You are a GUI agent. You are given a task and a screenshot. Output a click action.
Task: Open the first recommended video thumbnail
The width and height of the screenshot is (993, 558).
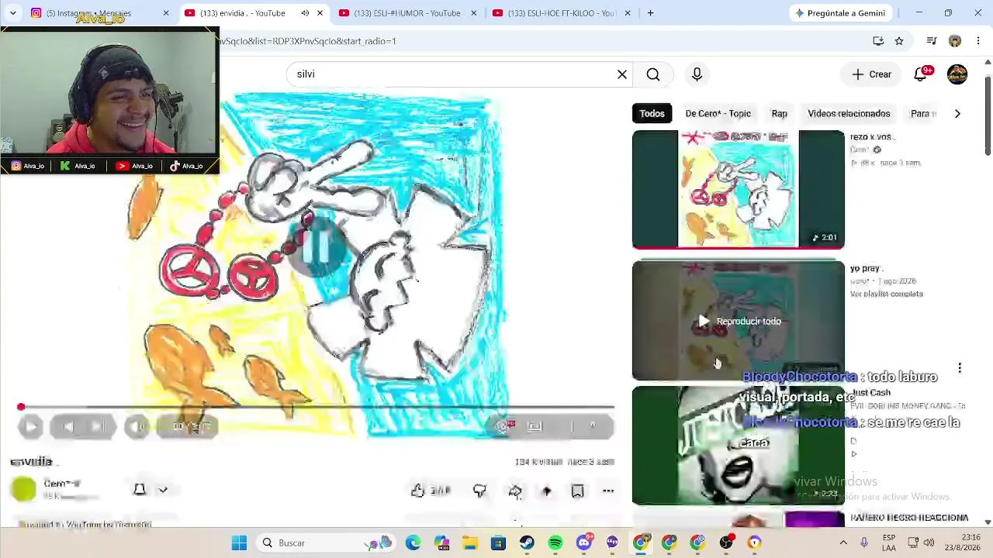738,189
